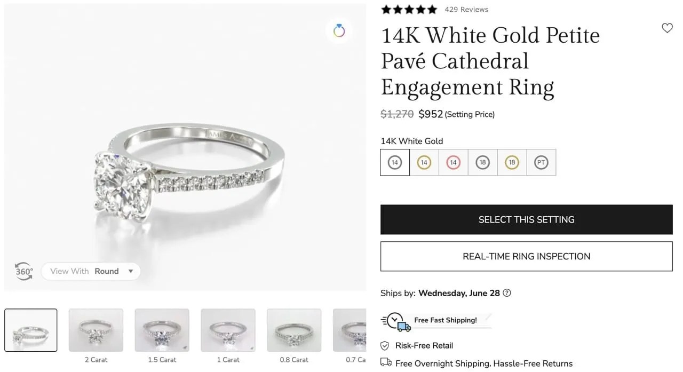Open the 429 Reviews section
The height and width of the screenshot is (372, 683).
(466, 9)
